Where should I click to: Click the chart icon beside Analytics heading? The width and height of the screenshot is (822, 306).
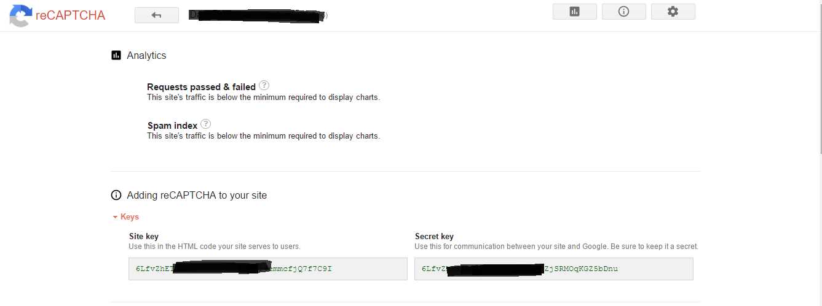116,55
